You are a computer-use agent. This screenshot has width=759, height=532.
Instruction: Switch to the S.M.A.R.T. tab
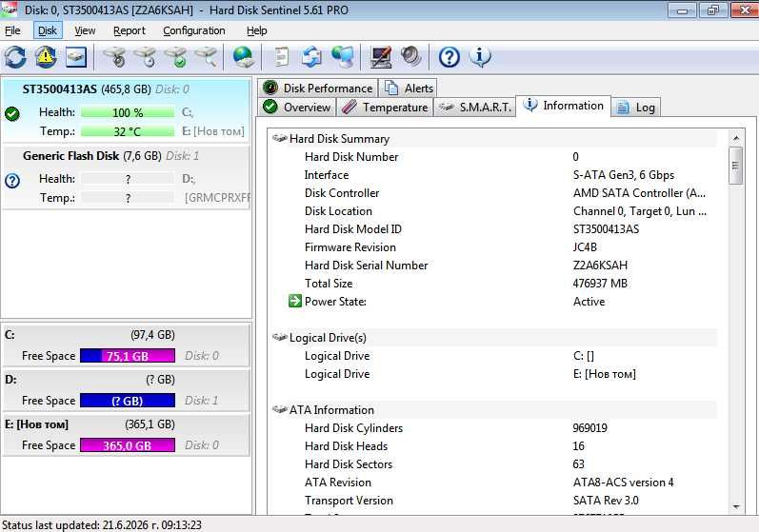click(474, 107)
